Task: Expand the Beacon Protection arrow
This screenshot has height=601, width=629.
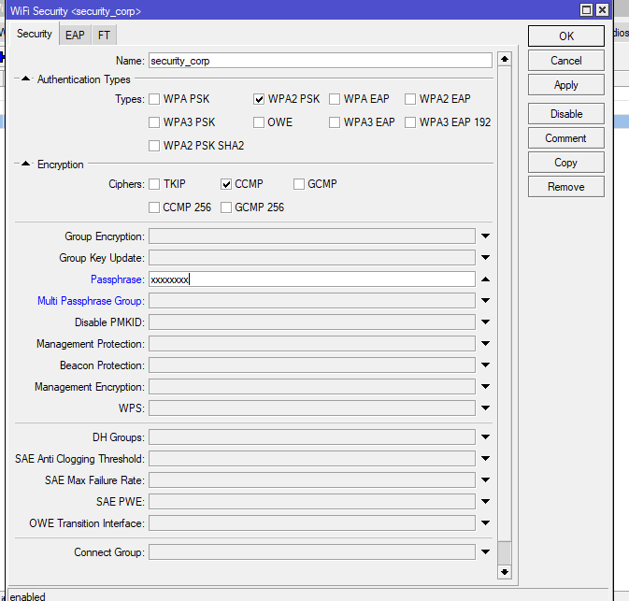Action: [485, 365]
